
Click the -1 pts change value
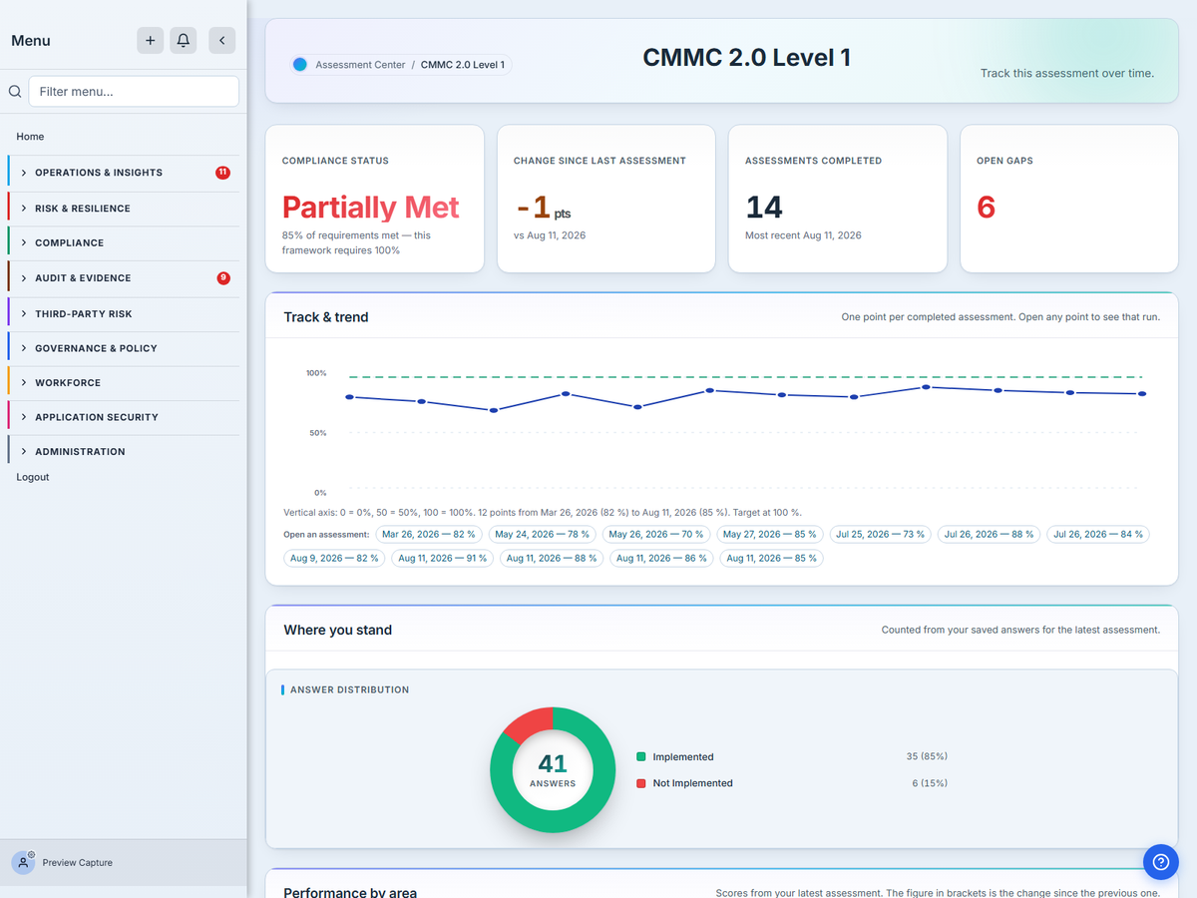[x=544, y=208]
